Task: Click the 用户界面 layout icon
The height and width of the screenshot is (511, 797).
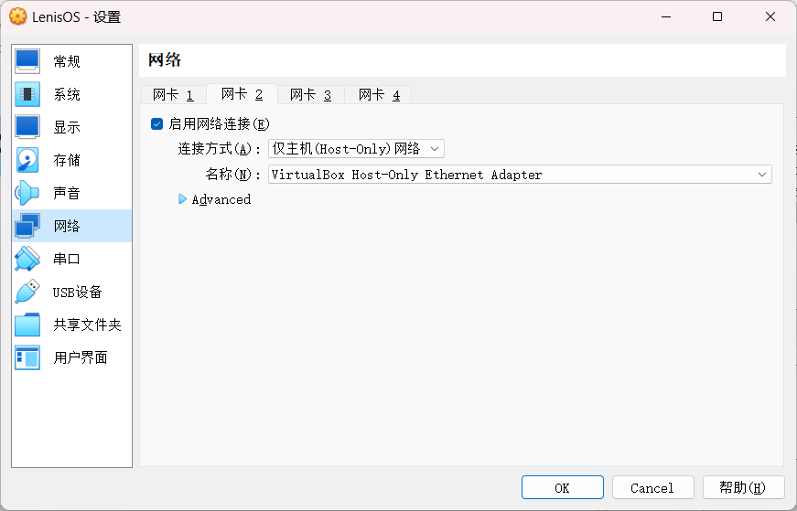Action: click(x=27, y=357)
